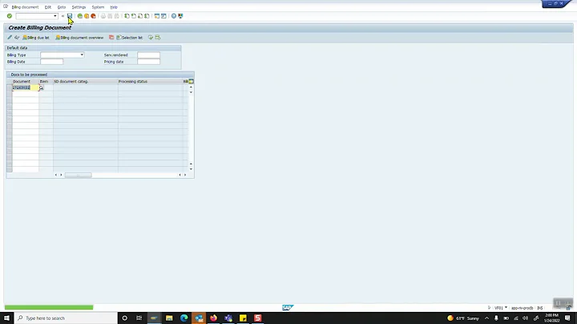This screenshot has width=577, height=324.
Task: Click the Processing status column header
Action: [x=150, y=81]
